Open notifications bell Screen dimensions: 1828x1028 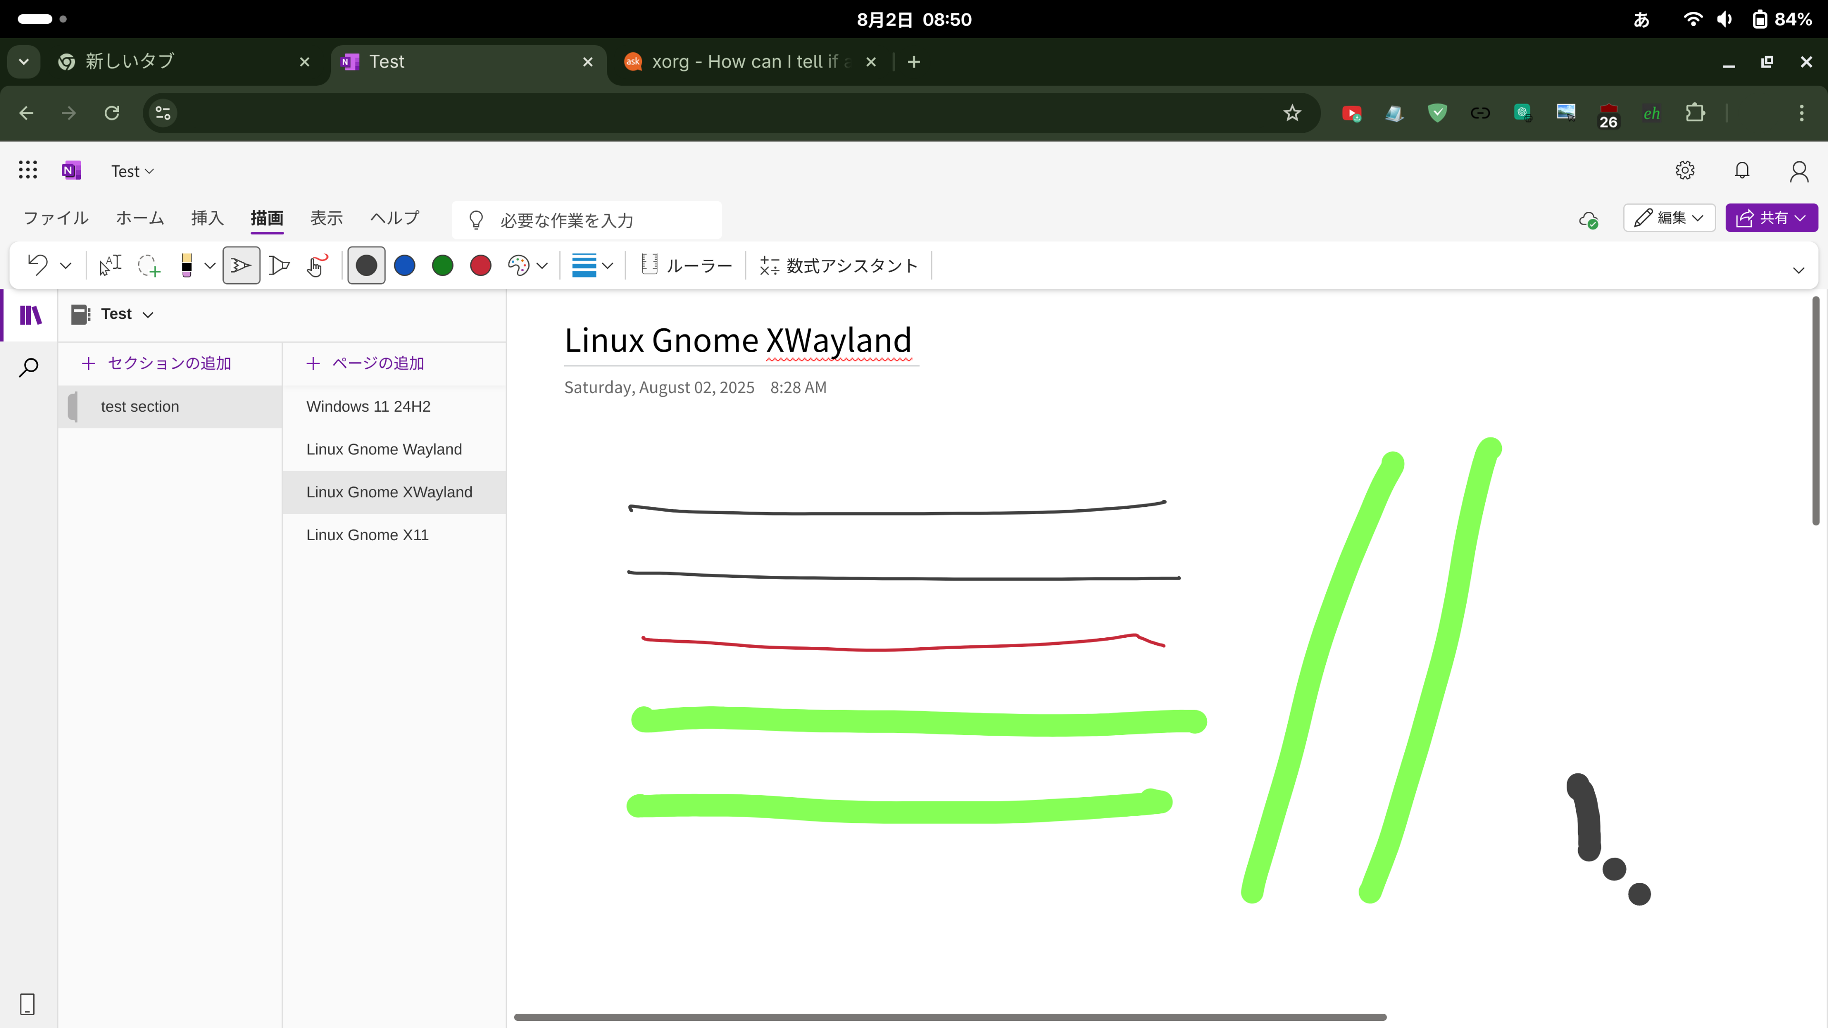click(x=1742, y=170)
